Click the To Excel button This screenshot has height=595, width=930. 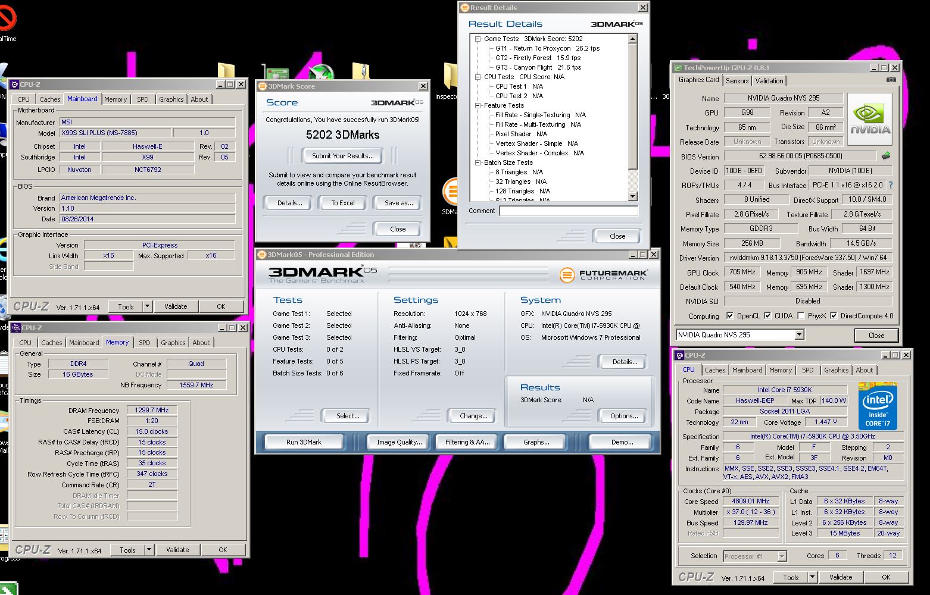[343, 203]
